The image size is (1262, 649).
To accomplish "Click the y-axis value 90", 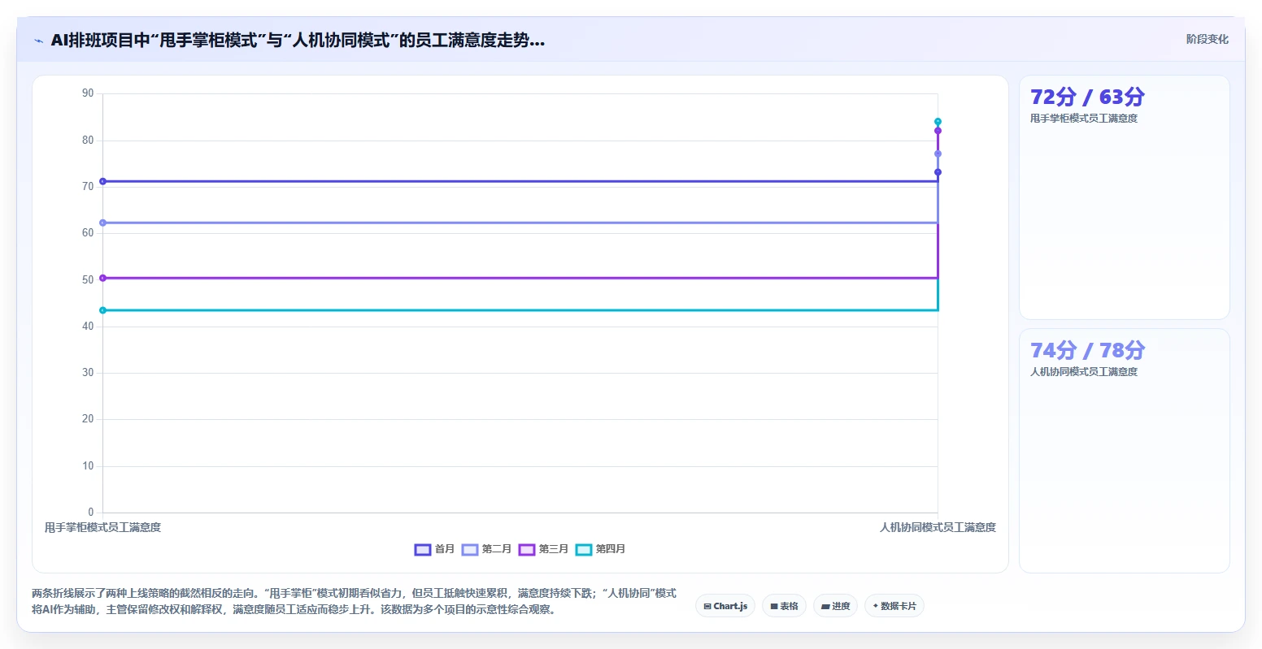I will coord(88,93).
